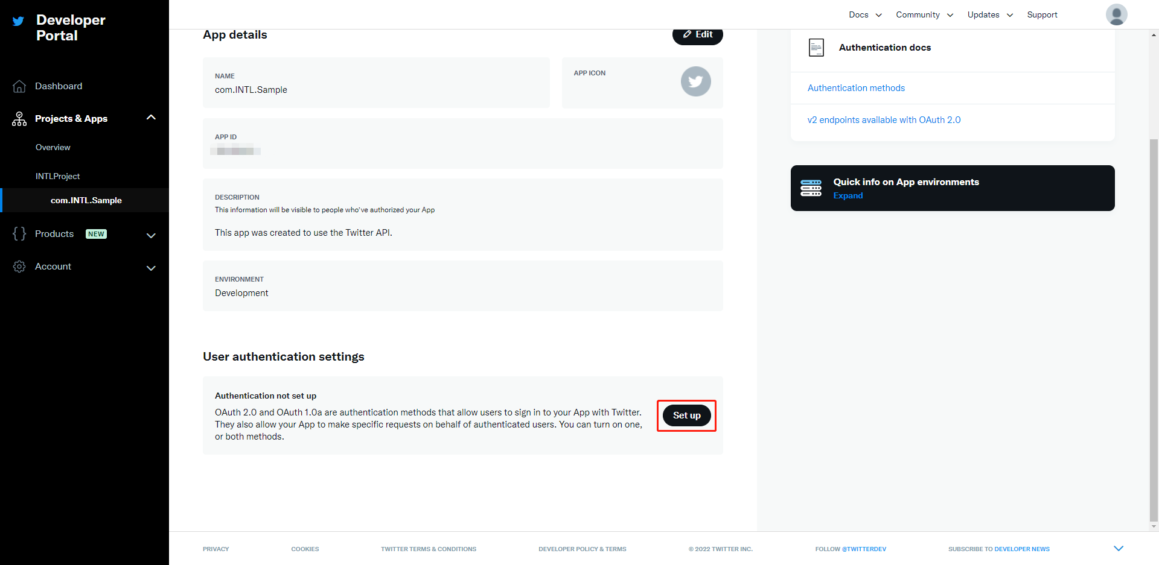Open the Docs dropdown menu

pos(864,14)
